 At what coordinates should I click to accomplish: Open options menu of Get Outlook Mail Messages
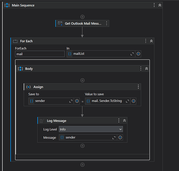coord(107,23)
